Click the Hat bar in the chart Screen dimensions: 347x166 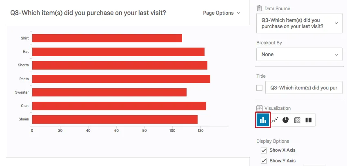point(118,52)
